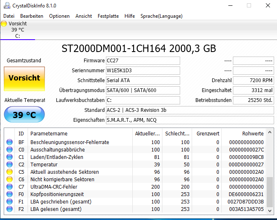Open the Datei menu
Image resolution: width=277 pixels, height=220 pixels.
click(x=9, y=16)
